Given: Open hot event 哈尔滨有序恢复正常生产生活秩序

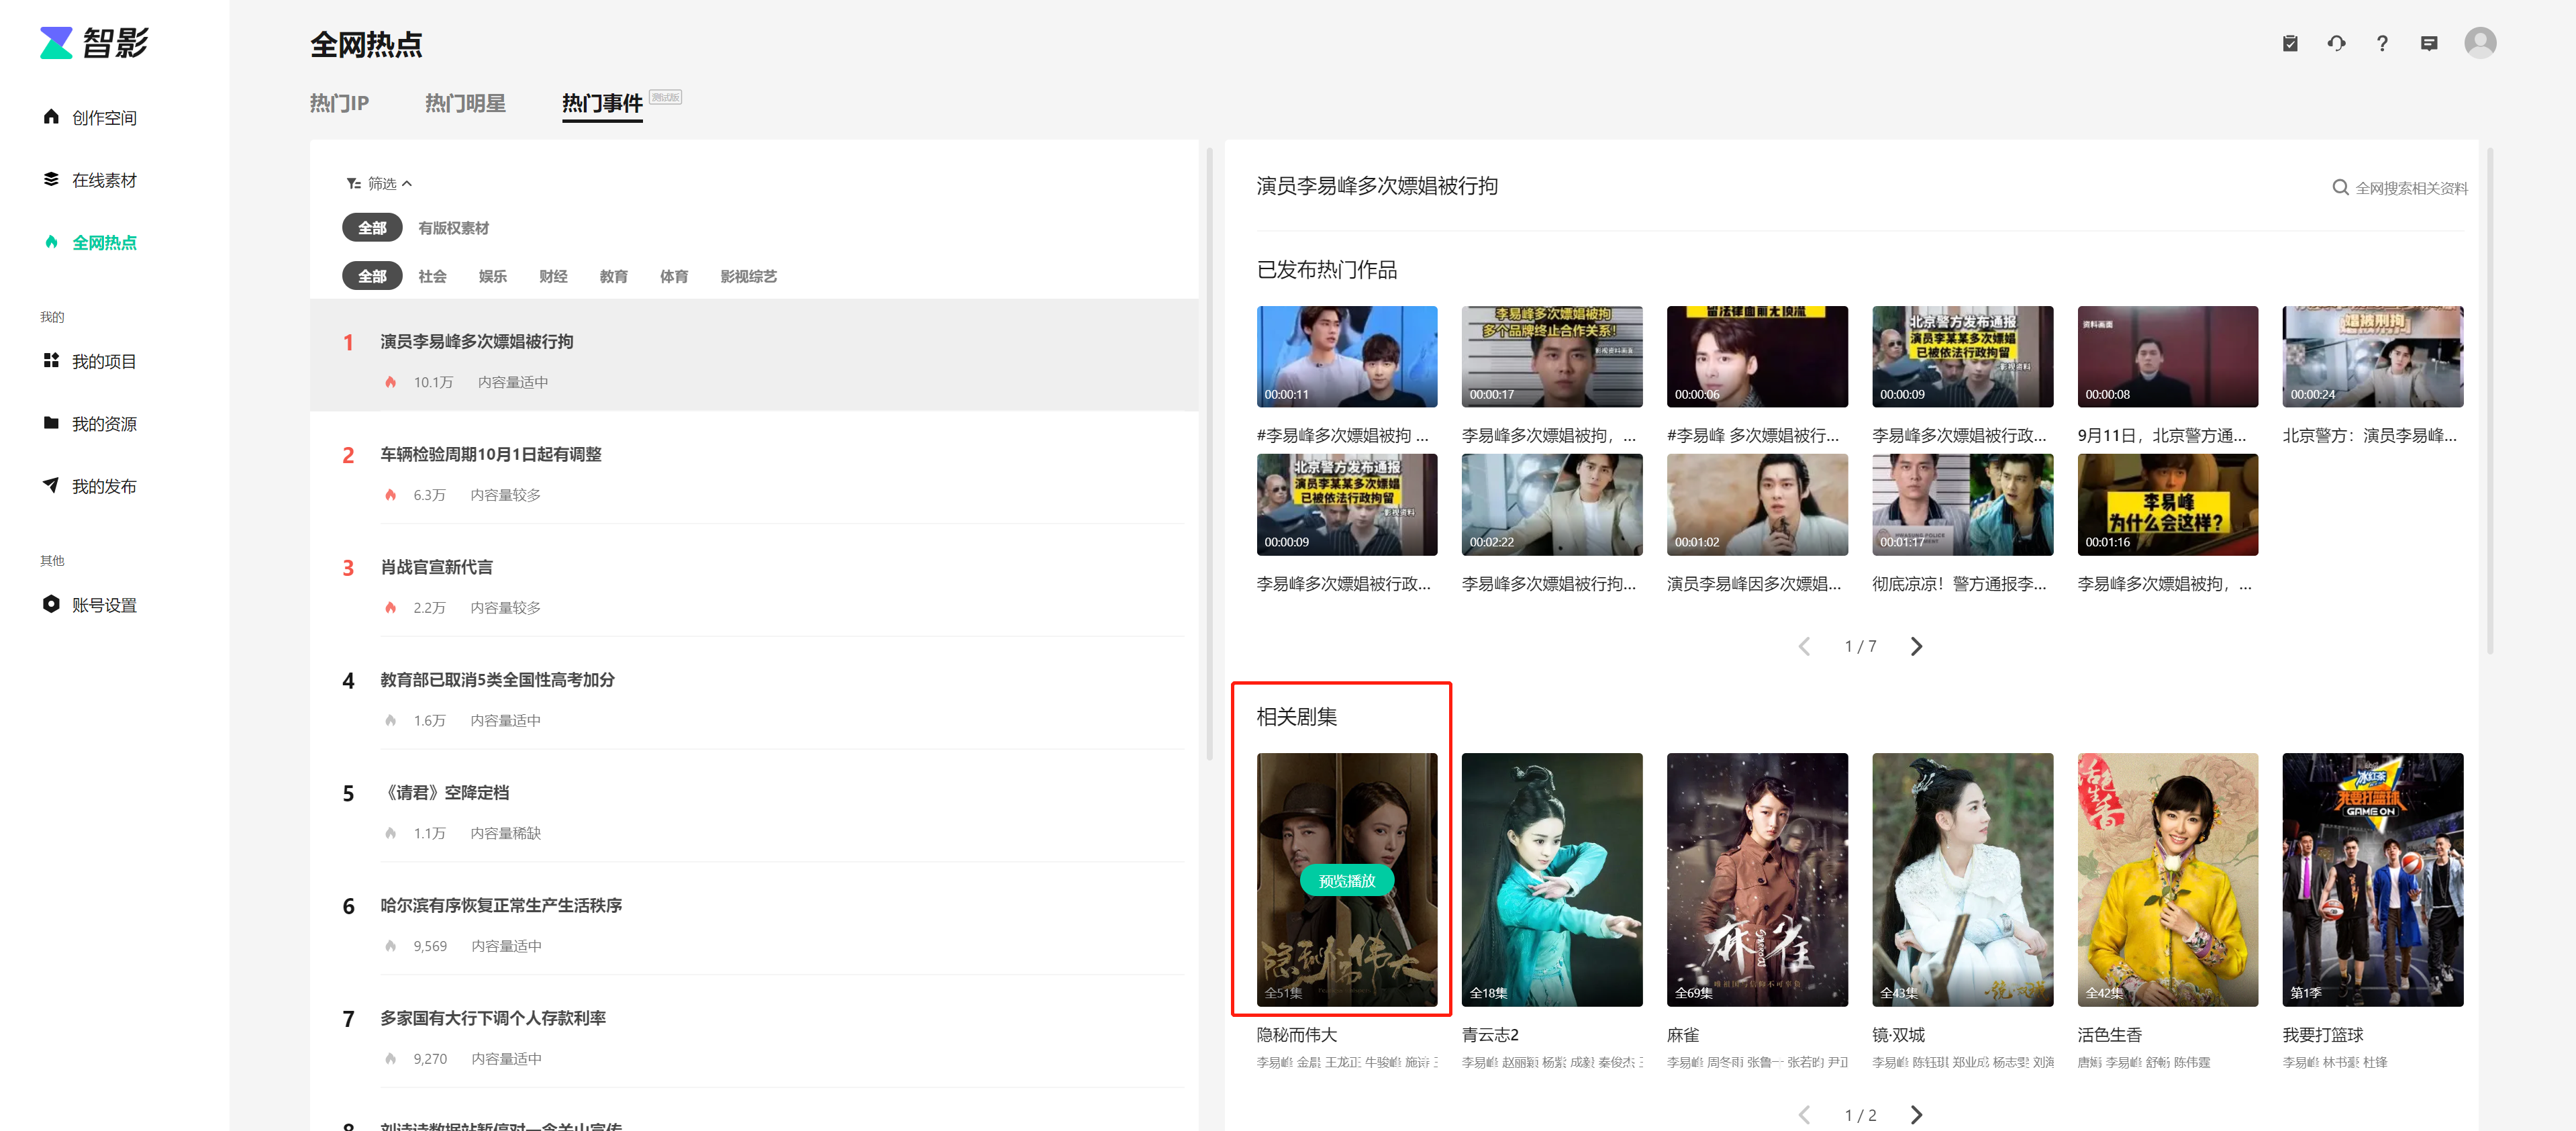Looking at the screenshot, I should point(754,919).
